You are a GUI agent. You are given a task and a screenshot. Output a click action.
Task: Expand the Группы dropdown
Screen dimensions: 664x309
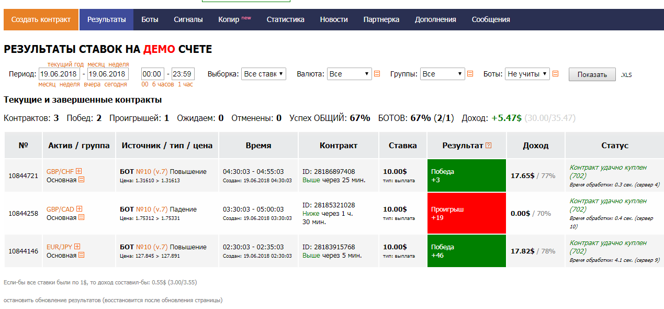[443, 74]
